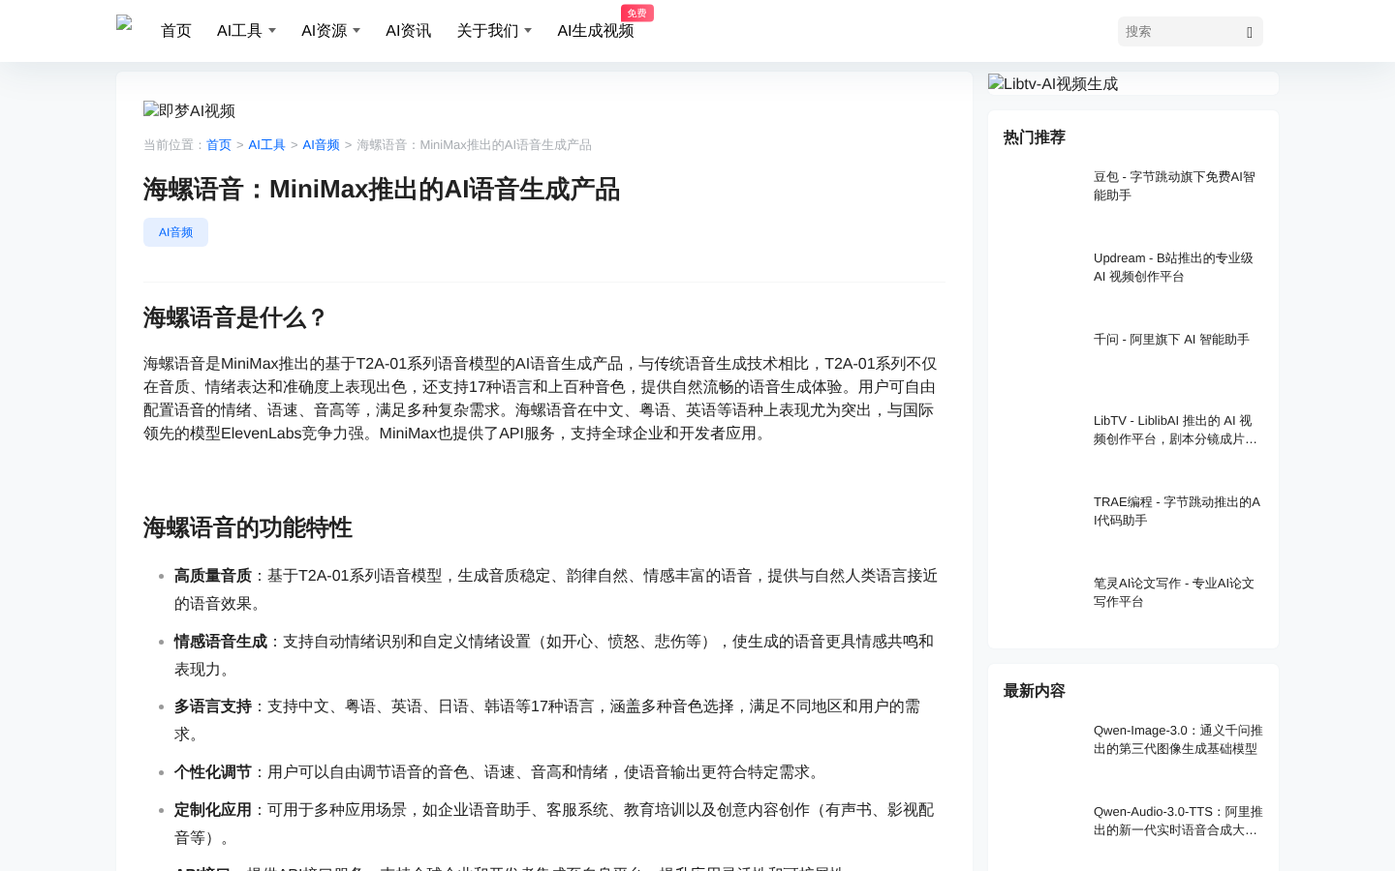Click the 免费 badge above AI生成视频
This screenshot has width=1395, height=871.
tap(637, 13)
